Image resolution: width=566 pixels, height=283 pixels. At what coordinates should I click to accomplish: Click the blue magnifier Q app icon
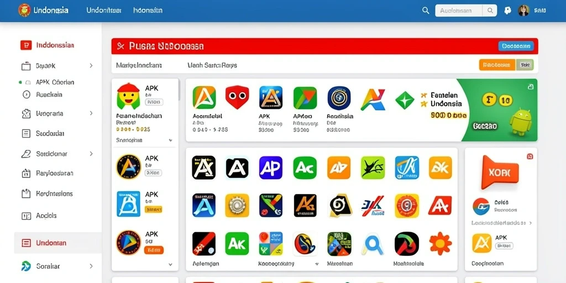(373, 244)
